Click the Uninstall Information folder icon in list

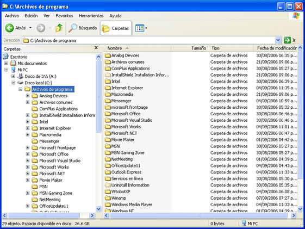tap(108, 185)
